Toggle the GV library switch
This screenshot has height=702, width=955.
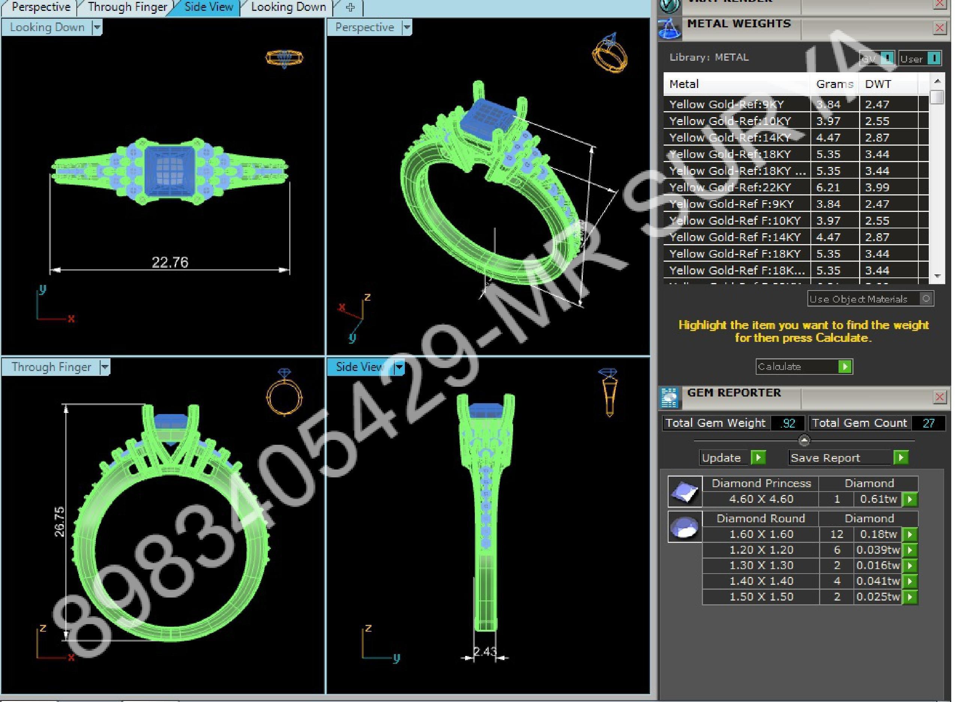[887, 58]
